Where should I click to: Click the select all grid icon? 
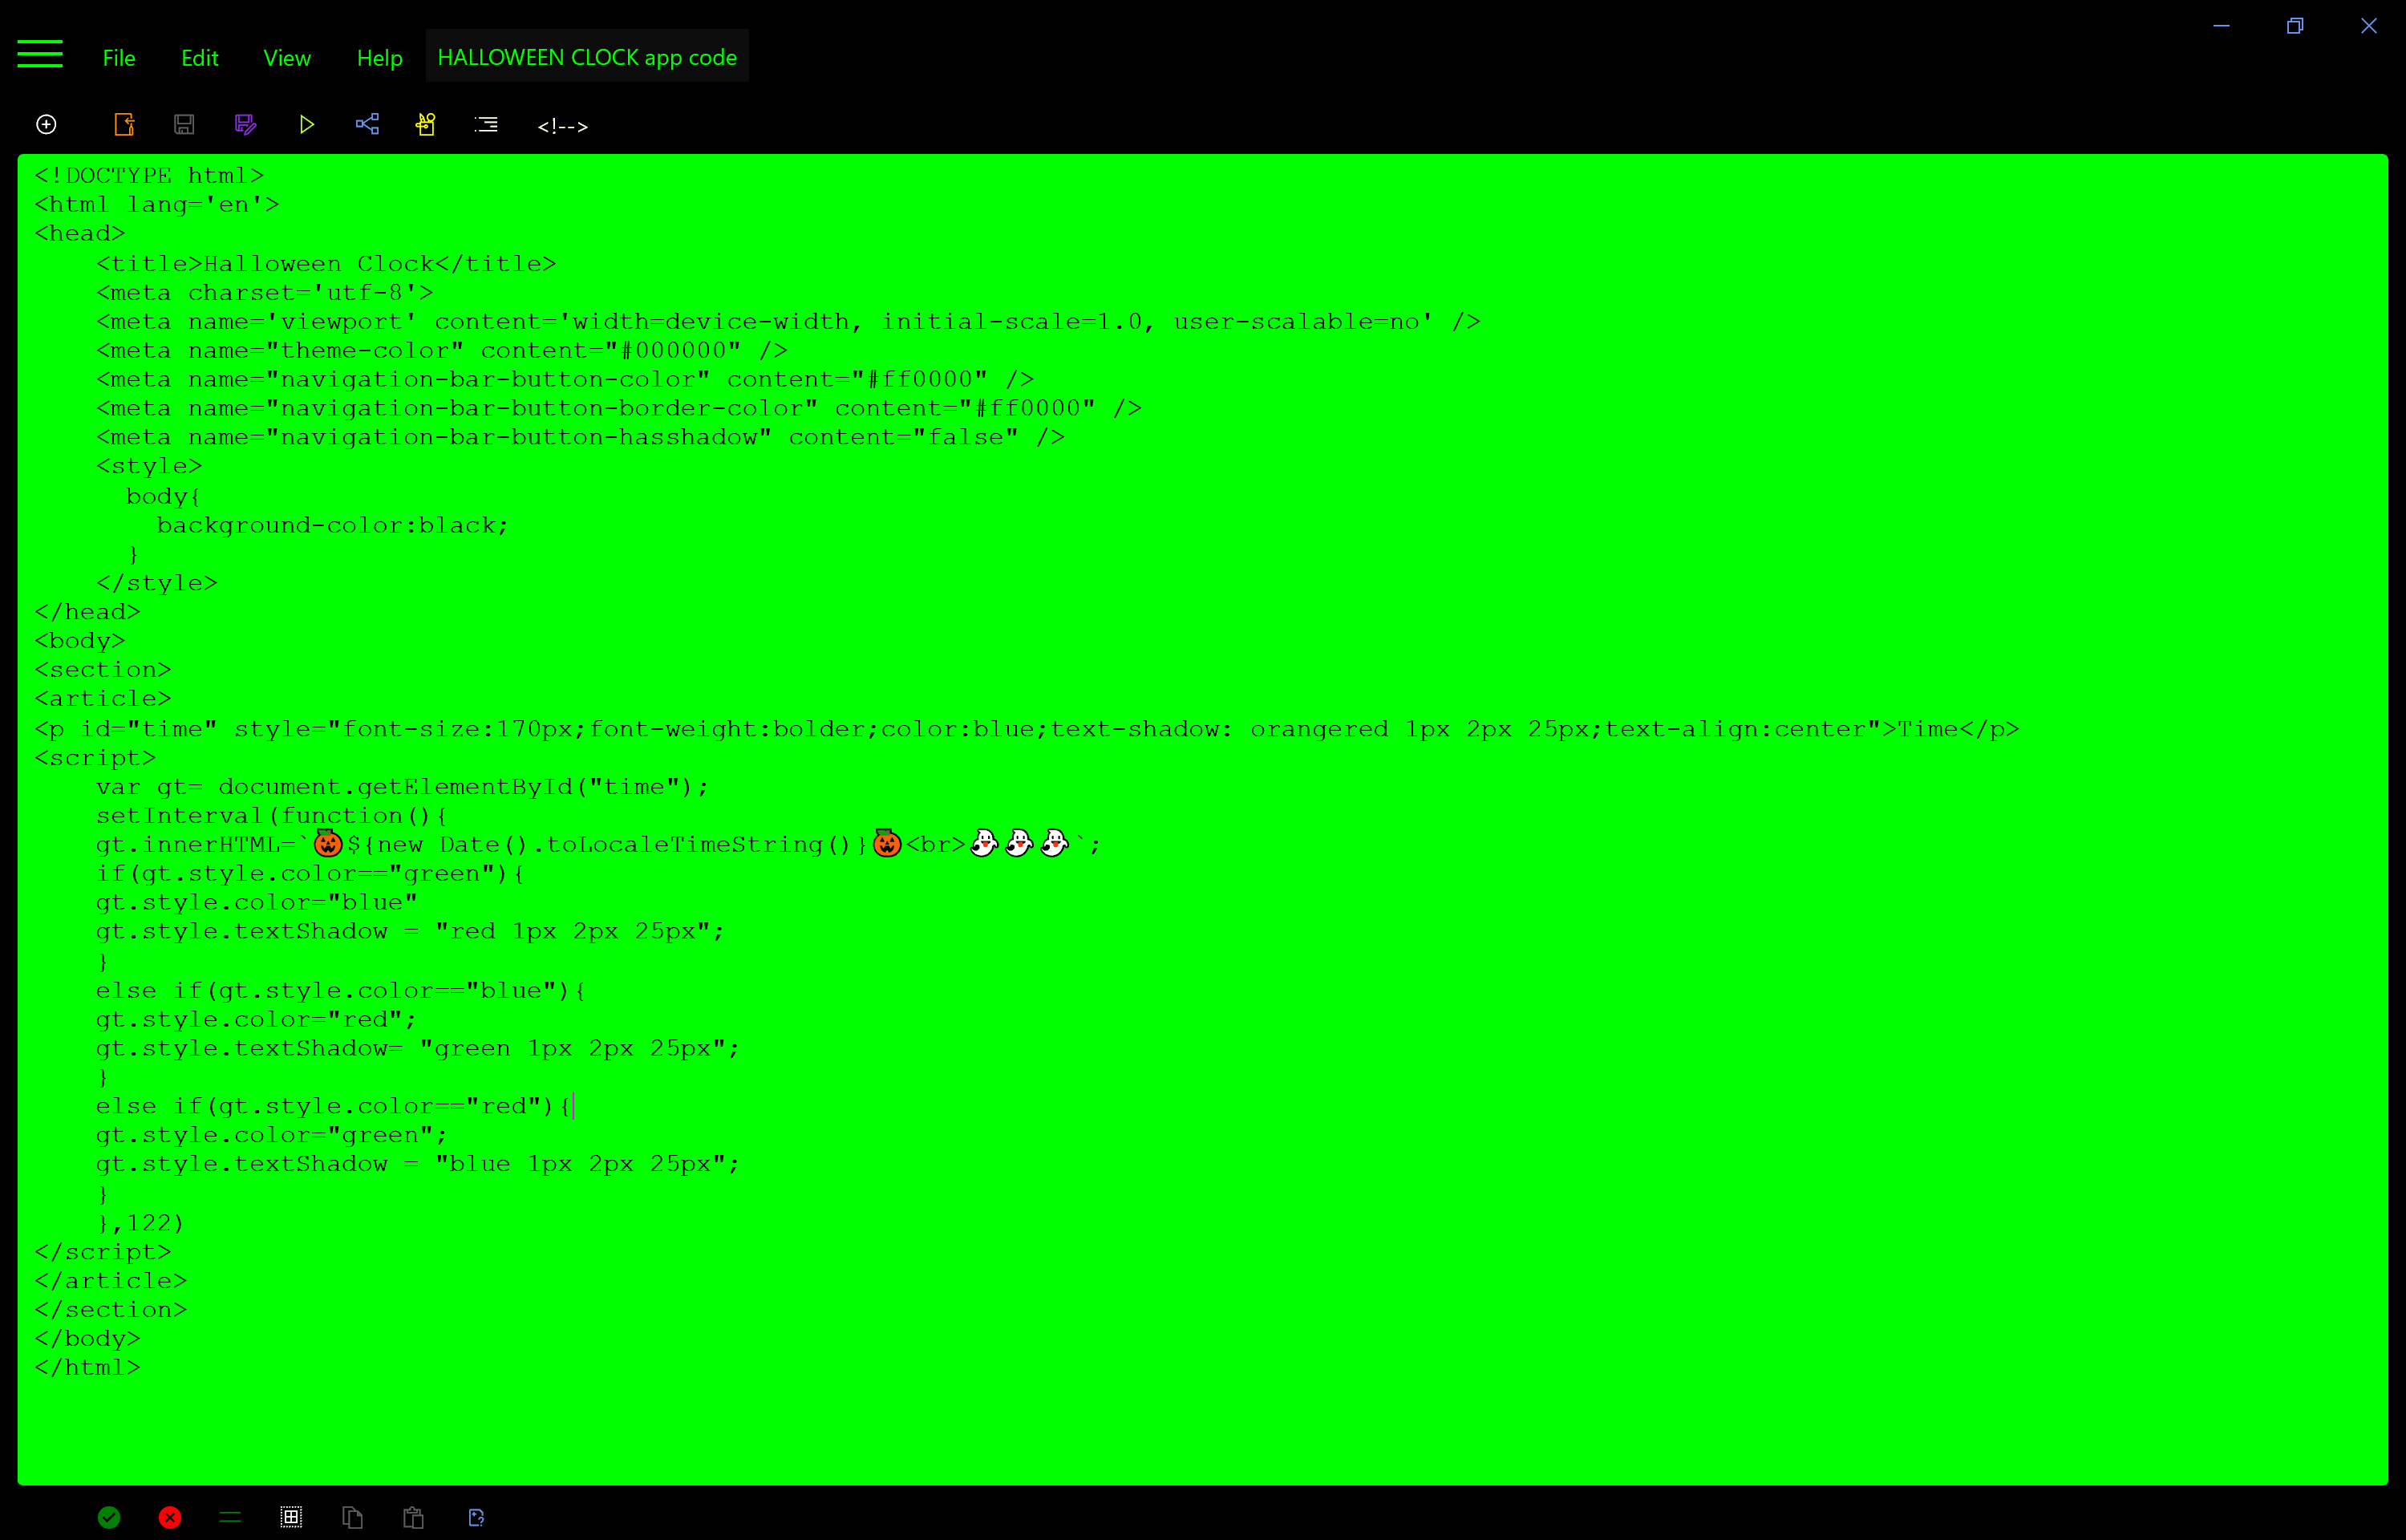[x=291, y=1517]
